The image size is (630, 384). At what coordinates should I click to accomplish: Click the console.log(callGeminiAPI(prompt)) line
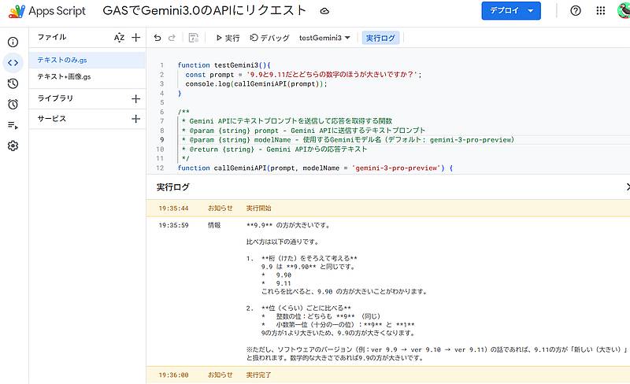(257, 84)
